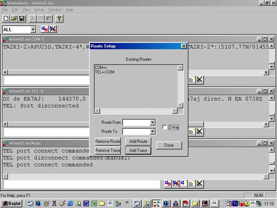Click the note icon in COM C window
Screen dimensions: 277x208
[192, 80]
